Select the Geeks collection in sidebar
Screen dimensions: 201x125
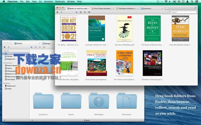10,68
